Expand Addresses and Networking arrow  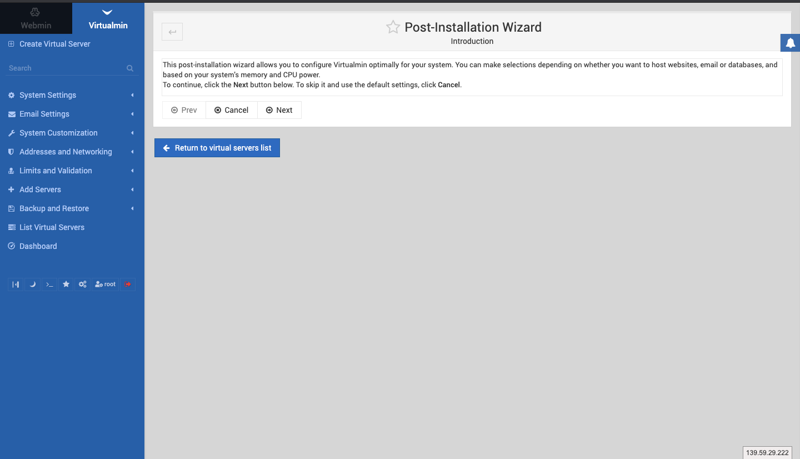tap(132, 152)
